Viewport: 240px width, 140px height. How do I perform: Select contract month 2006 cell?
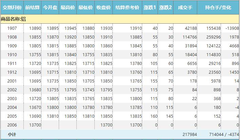pos(12,125)
